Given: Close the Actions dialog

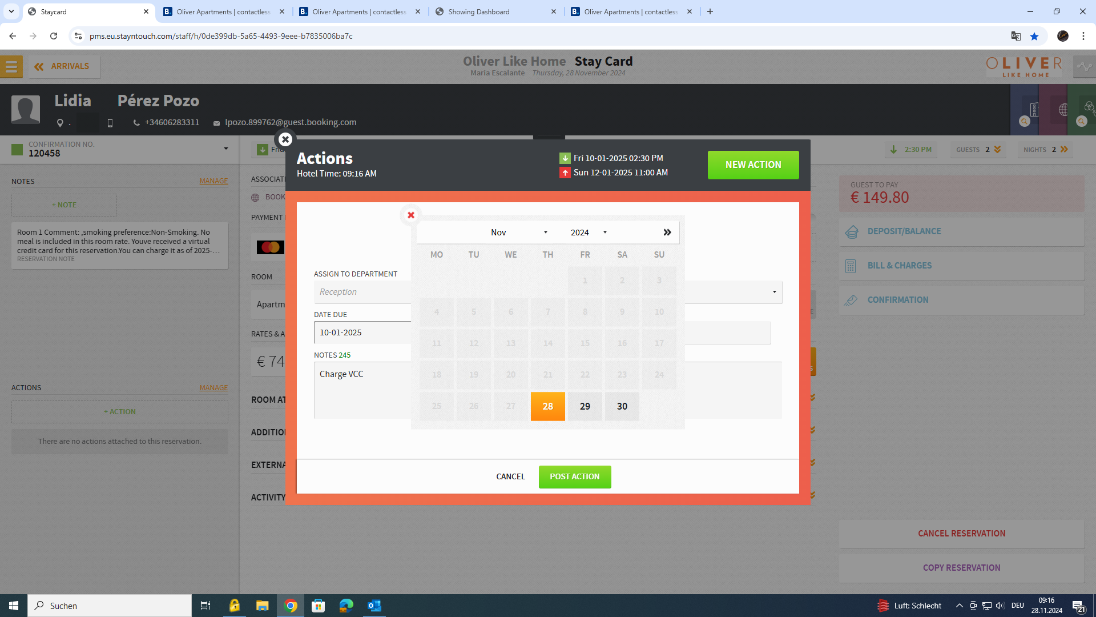Looking at the screenshot, I should 285,139.
